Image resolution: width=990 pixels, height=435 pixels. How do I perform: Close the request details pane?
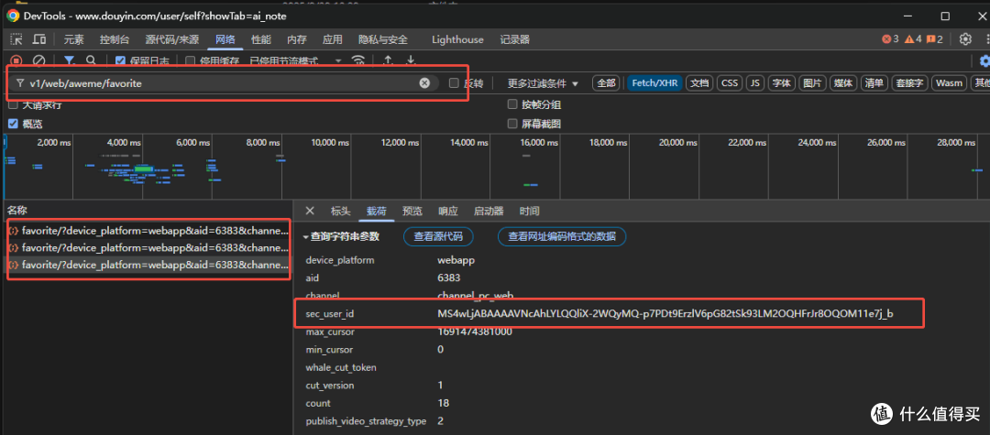point(310,211)
